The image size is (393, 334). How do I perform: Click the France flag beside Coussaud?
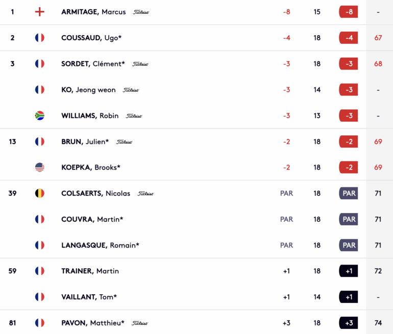pyautogui.click(x=40, y=38)
